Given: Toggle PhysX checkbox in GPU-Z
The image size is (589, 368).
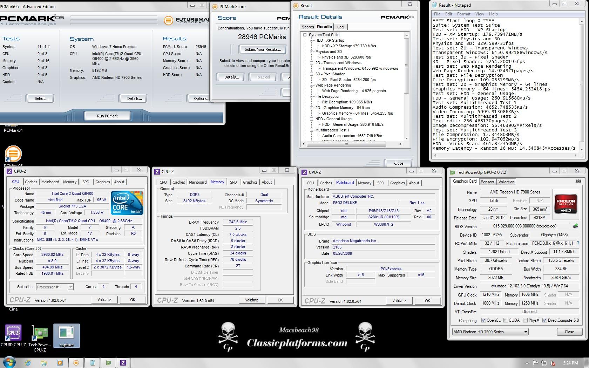Looking at the screenshot, I should point(525,320).
